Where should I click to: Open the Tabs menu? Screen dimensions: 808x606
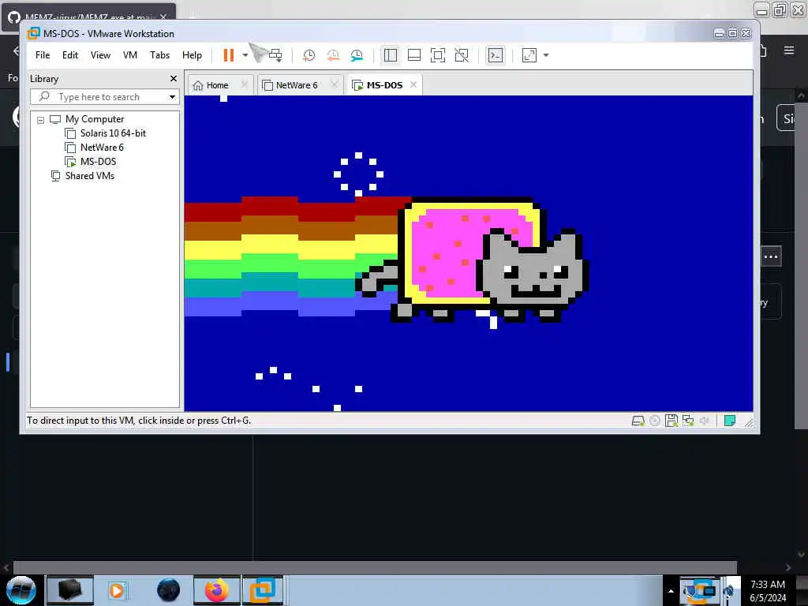point(159,55)
